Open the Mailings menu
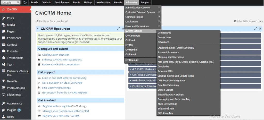Viewport: 264px width, 120px height. pos(89,3)
